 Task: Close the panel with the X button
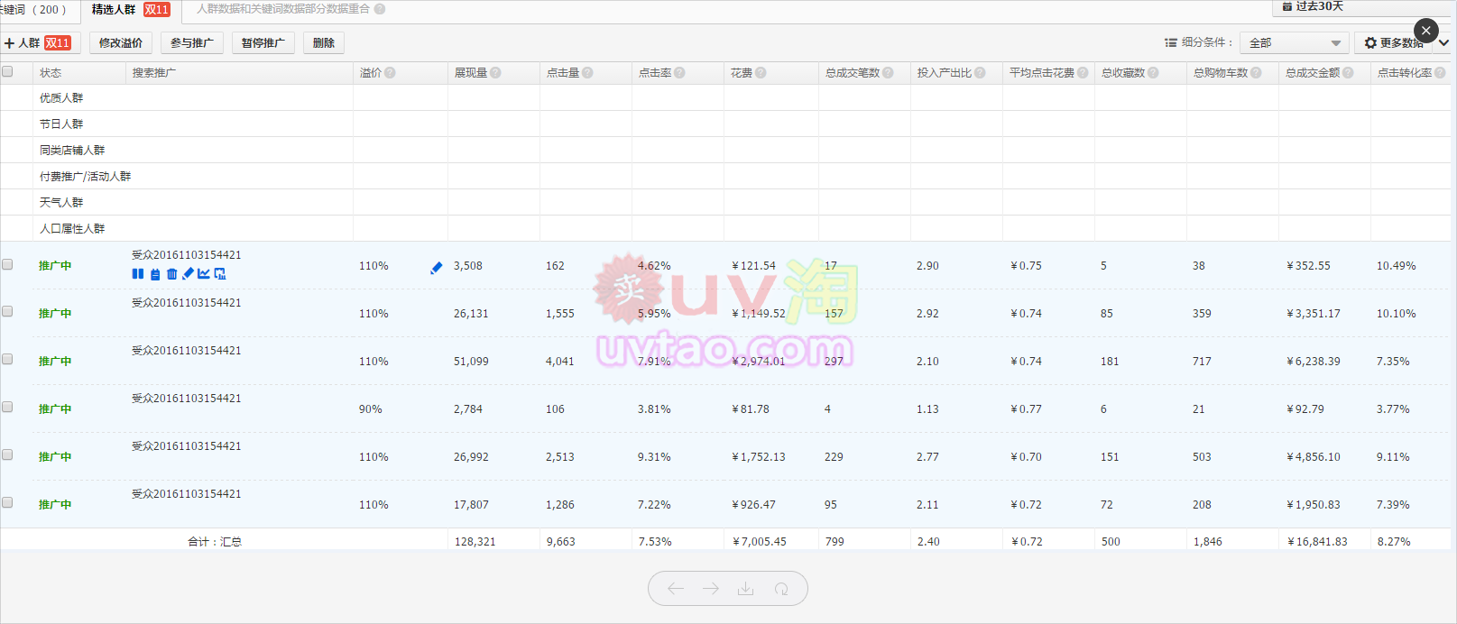click(1426, 31)
